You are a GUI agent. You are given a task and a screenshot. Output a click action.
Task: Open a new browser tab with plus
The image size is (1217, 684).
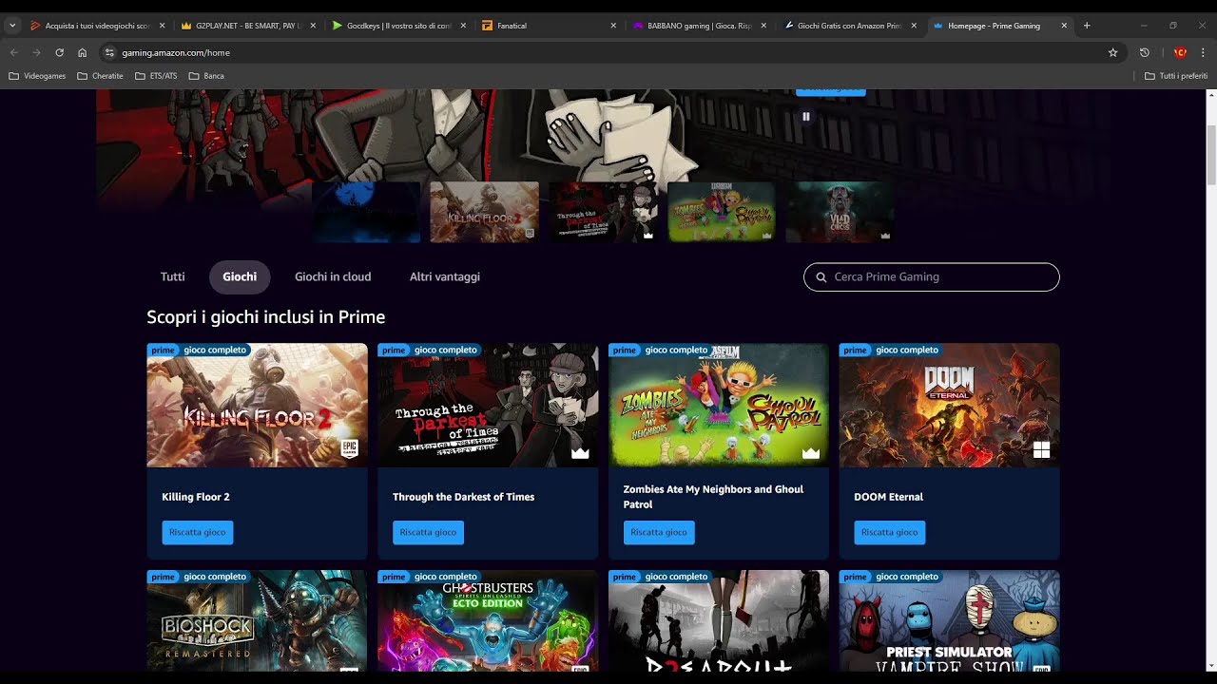[1087, 26]
